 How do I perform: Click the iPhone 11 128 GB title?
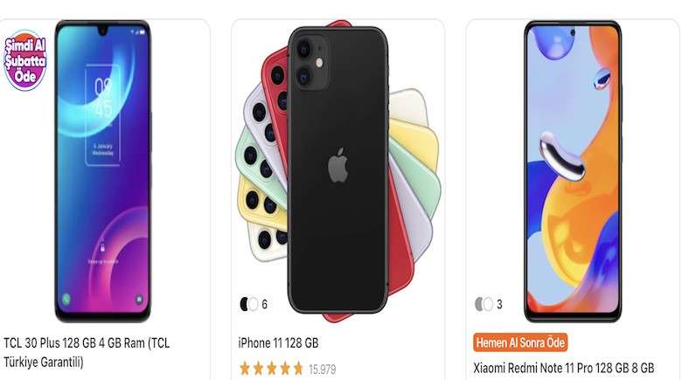pyautogui.click(x=278, y=343)
